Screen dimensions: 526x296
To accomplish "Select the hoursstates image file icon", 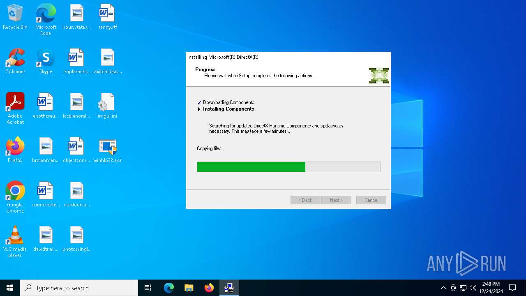I will (76, 17).
